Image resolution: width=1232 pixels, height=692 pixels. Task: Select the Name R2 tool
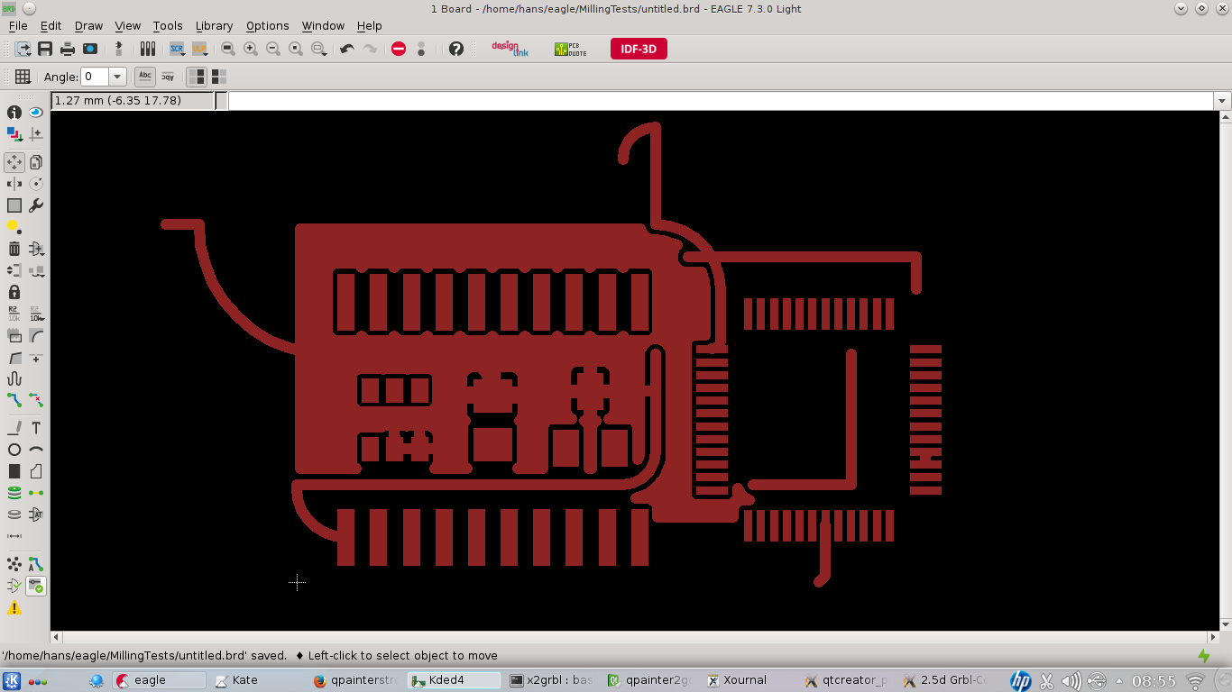tap(14, 314)
